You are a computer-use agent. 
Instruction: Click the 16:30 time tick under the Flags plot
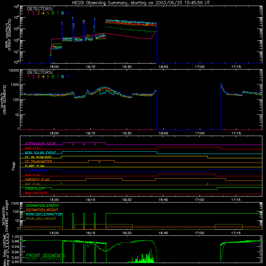(x=127, y=200)
